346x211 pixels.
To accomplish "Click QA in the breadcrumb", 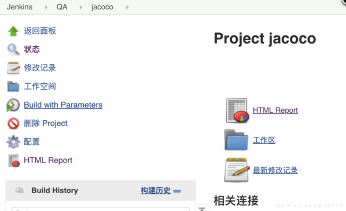I will 62,7.
